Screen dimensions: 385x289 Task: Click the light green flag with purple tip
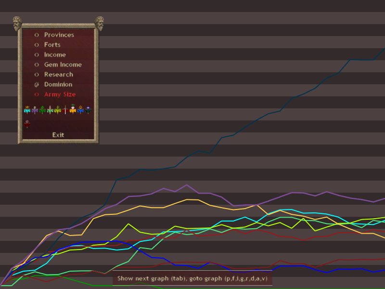pyautogui.click(x=50, y=110)
